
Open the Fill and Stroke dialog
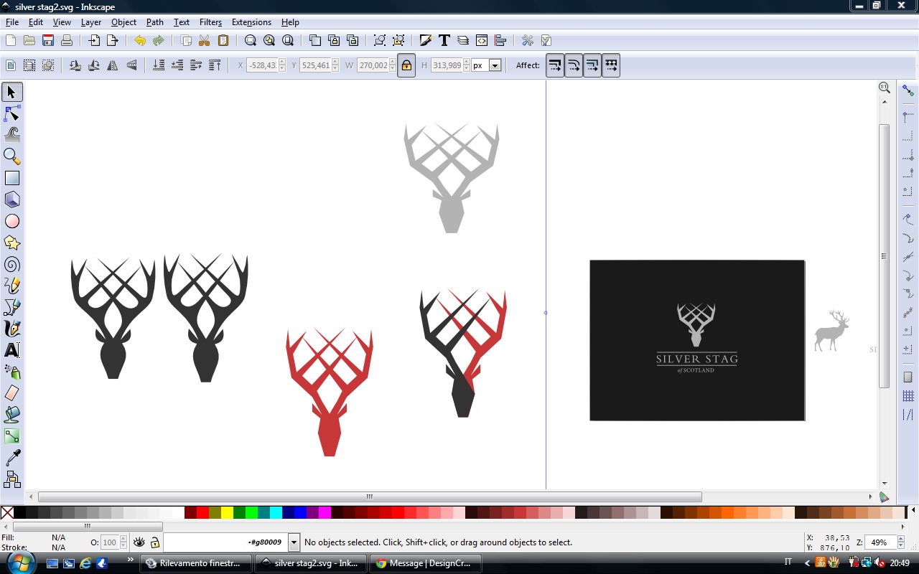click(x=426, y=40)
